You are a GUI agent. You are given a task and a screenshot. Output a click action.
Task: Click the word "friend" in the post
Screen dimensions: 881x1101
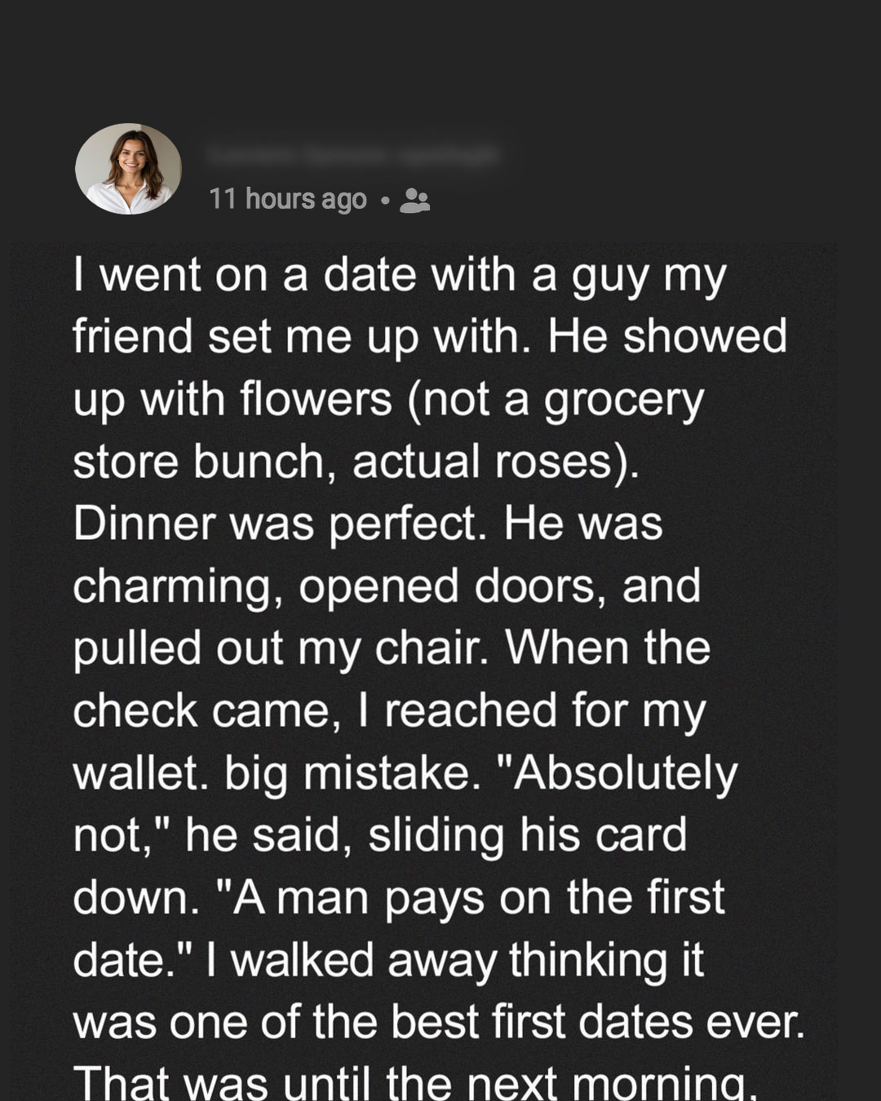point(132,337)
